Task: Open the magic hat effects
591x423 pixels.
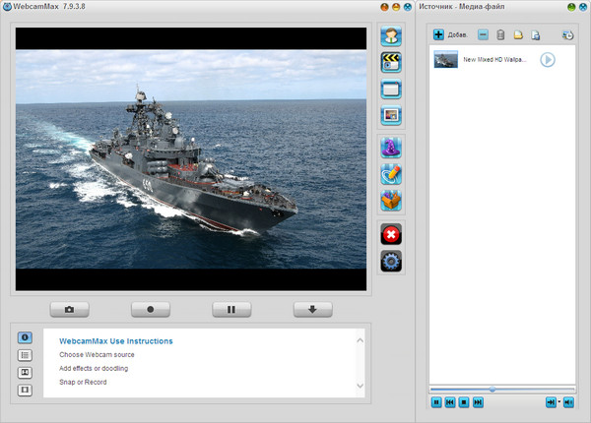Action: (x=392, y=149)
